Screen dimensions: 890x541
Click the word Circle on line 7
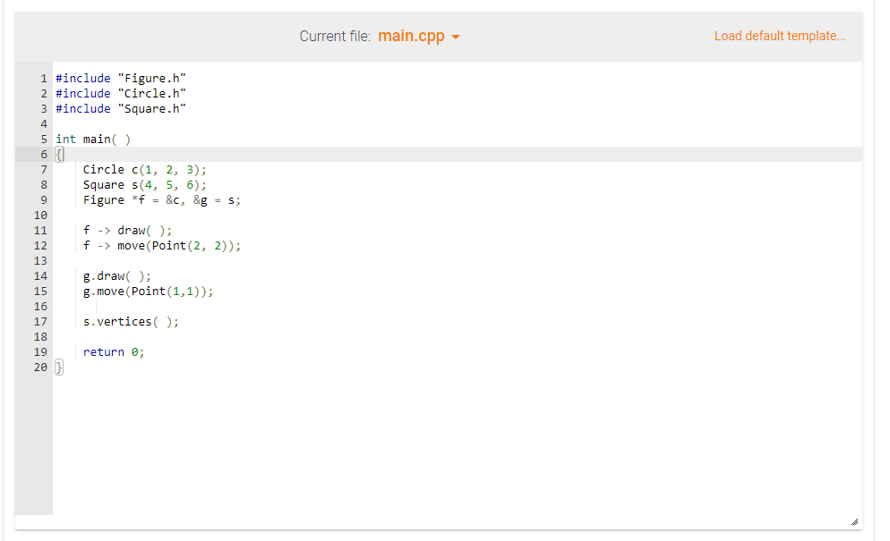(103, 169)
